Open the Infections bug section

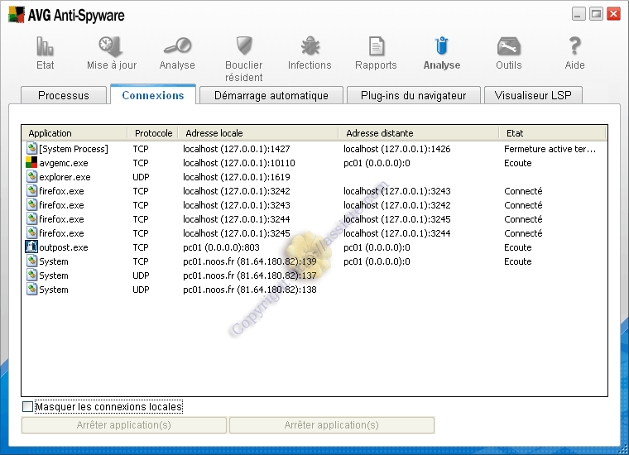point(310,53)
